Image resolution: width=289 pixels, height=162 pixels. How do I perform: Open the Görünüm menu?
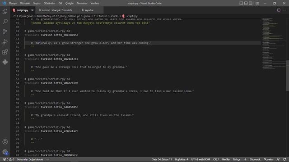click(49, 3)
